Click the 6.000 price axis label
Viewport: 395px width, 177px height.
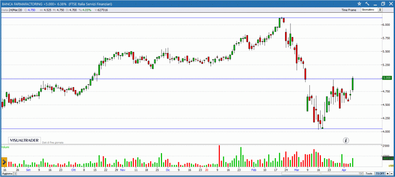(x=387, y=25)
